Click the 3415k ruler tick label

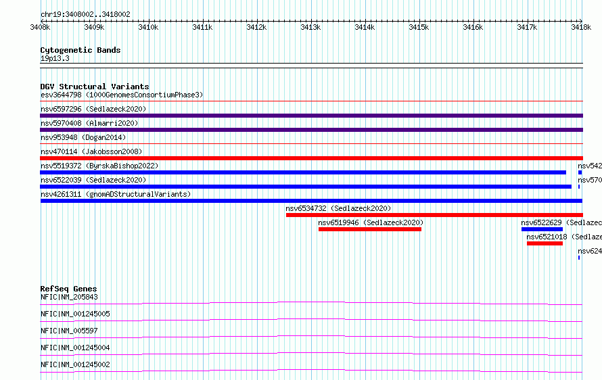click(x=419, y=27)
